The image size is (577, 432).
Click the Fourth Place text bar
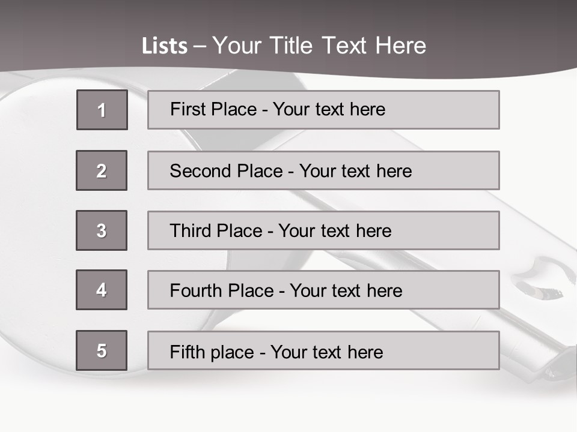(323, 290)
